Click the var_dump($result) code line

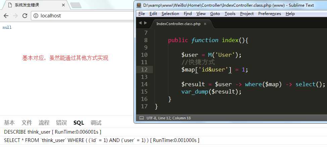(x=211, y=92)
